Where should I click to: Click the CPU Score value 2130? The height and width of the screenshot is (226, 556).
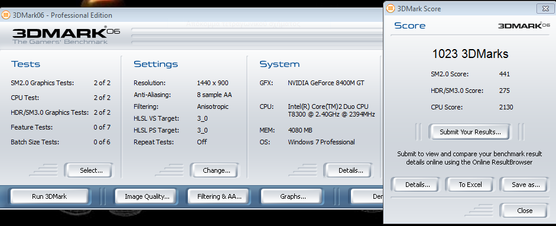tap(506, 107)
